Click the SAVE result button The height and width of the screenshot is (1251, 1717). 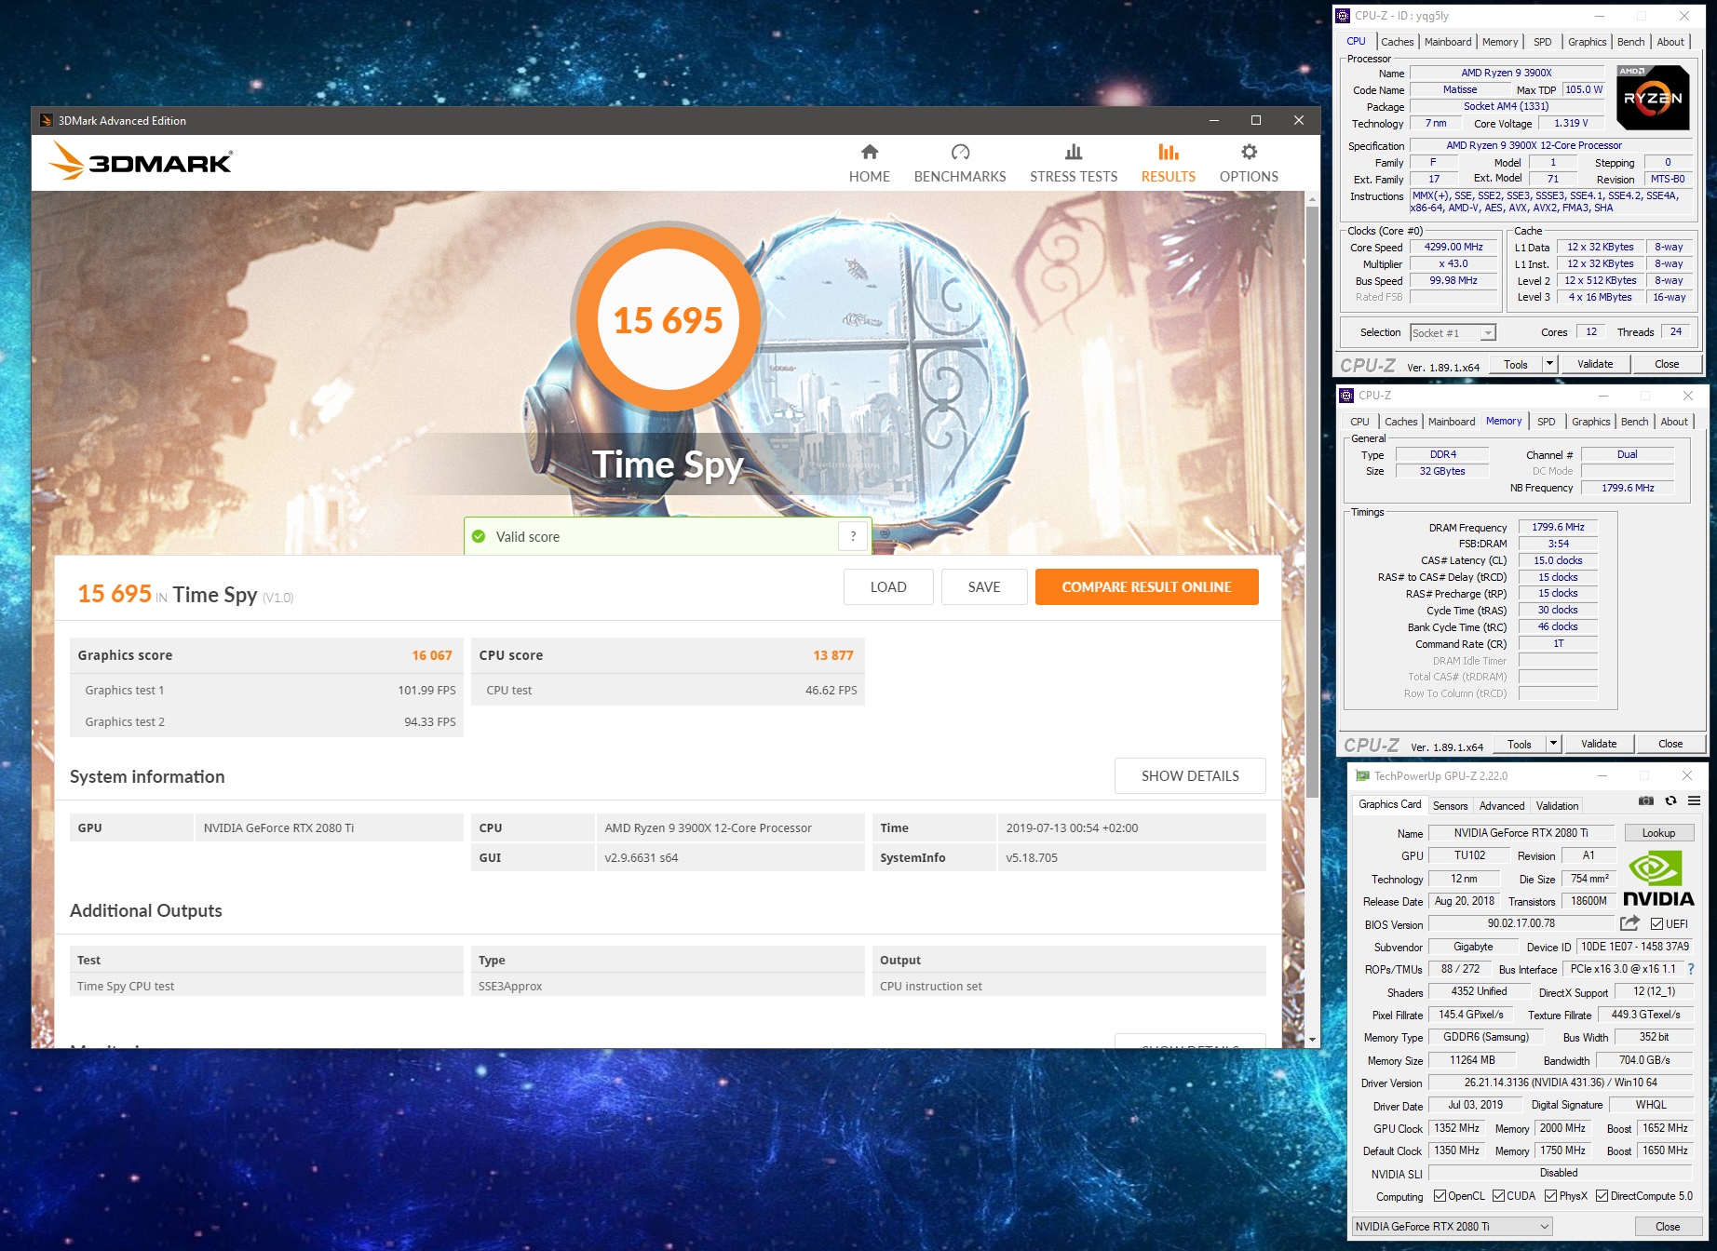pyautogui.click(x=984, y=586)
